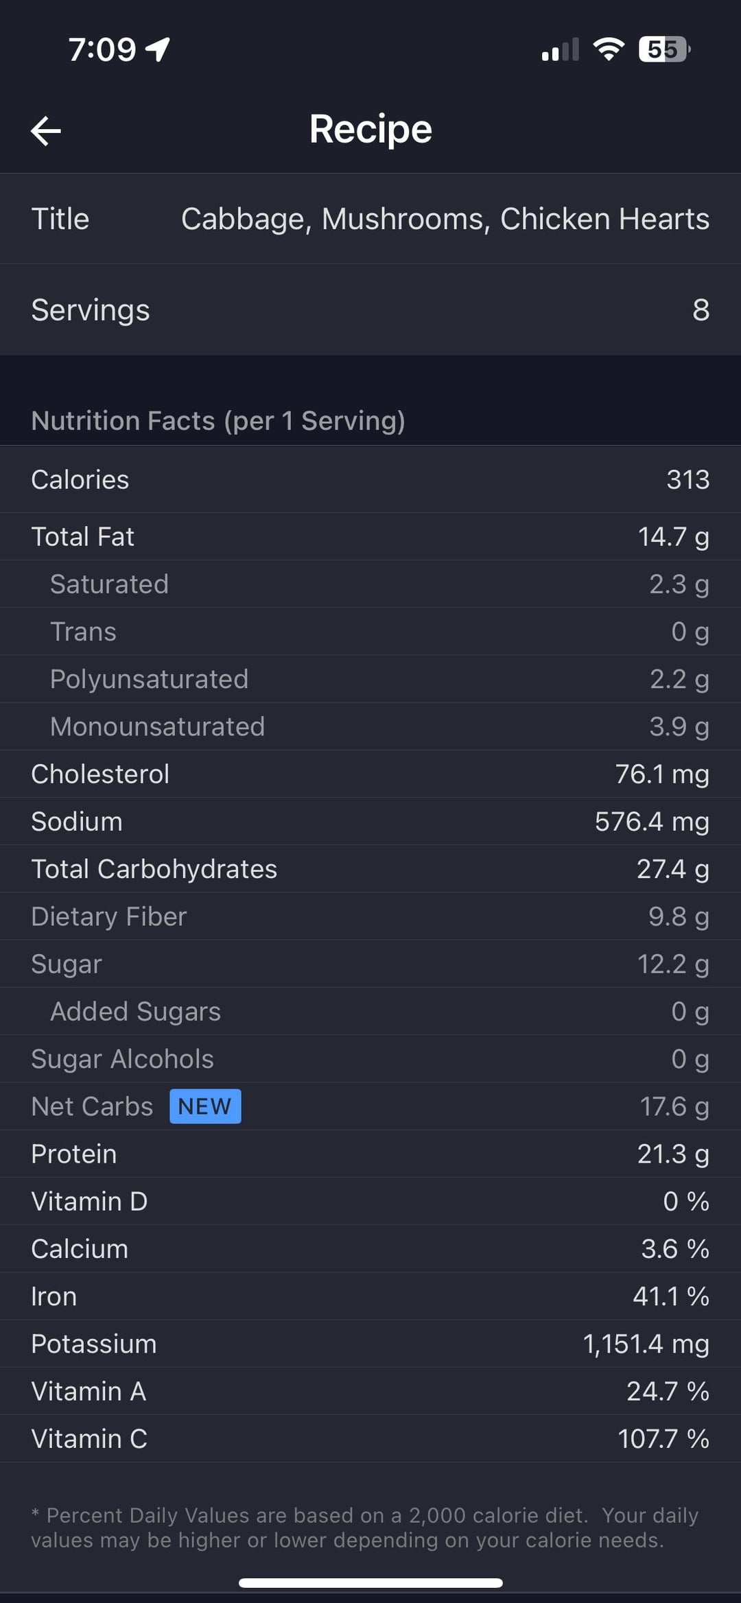Tap the Recipe header title
Viewport: 741px width, 1603px height.
370,129
